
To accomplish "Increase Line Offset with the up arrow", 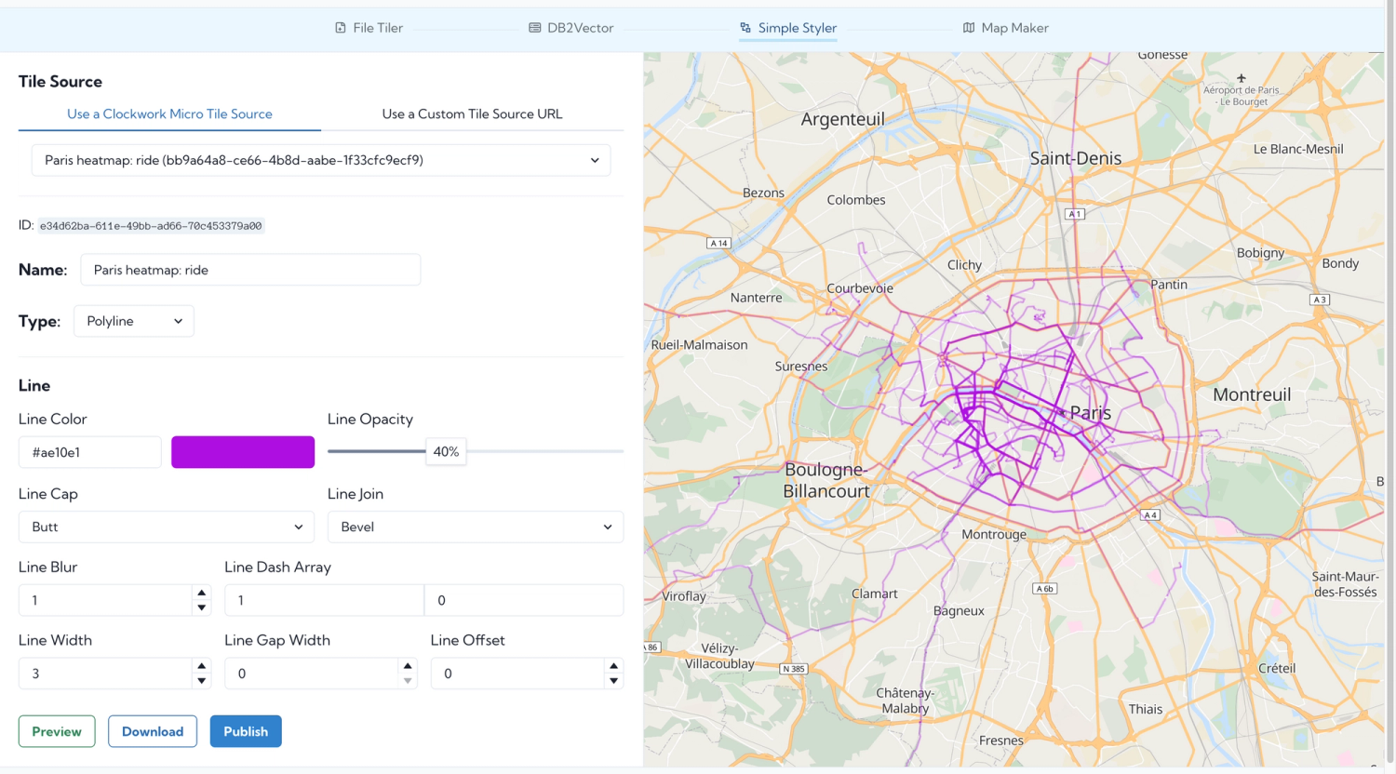I will (613, 666).
